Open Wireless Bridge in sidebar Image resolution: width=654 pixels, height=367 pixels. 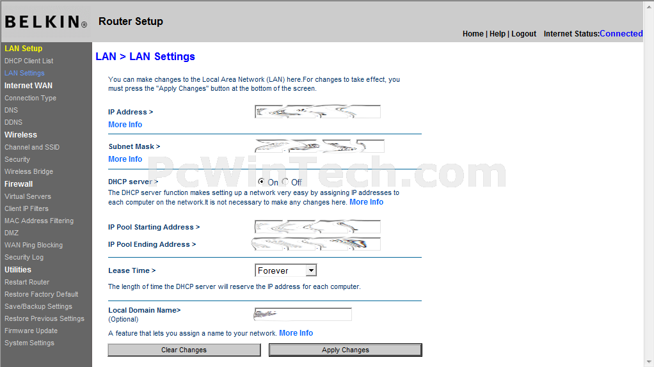29,171
